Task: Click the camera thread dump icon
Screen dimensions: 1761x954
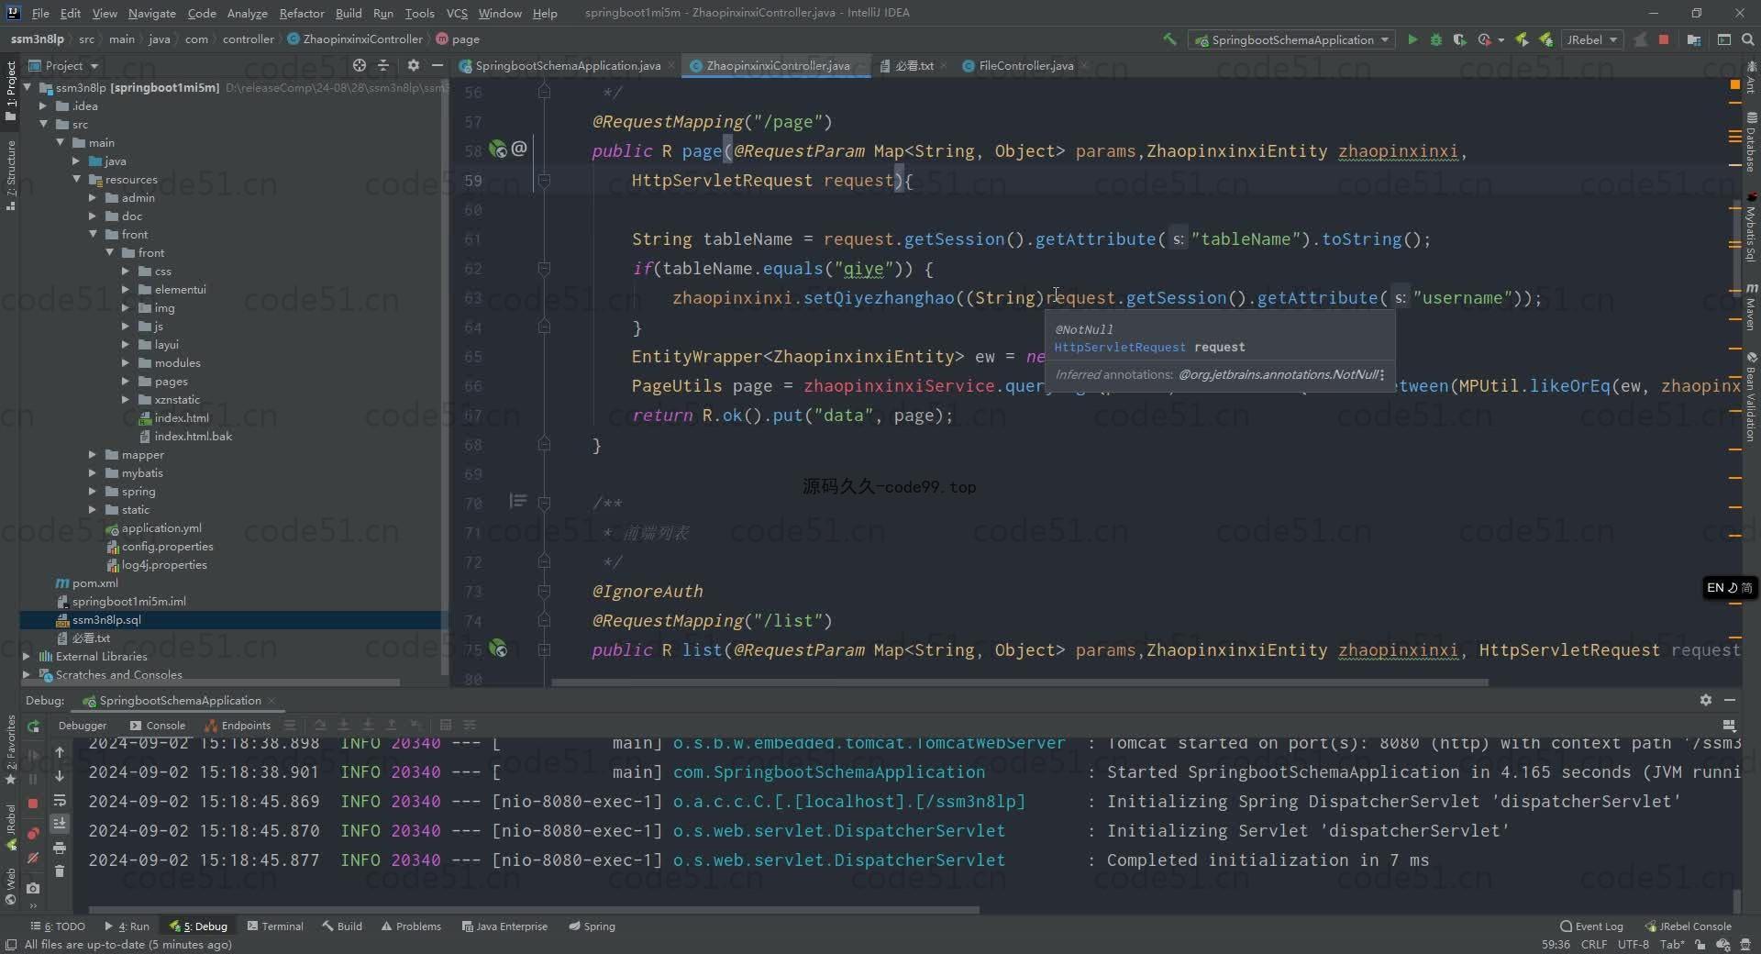Action: click(33, 888)
